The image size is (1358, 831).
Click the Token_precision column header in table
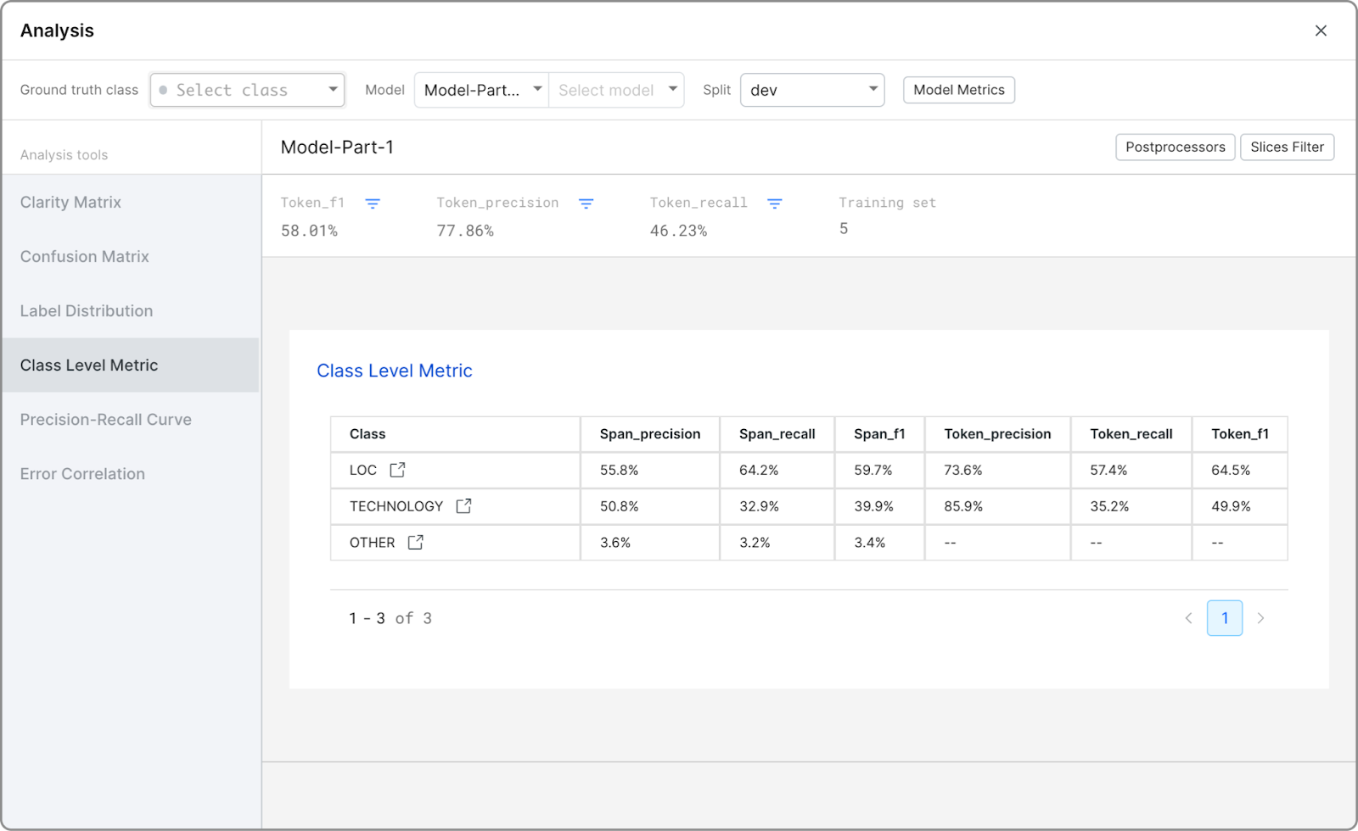[x=997, y=434]
